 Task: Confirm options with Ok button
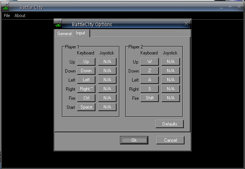(134, 140)
